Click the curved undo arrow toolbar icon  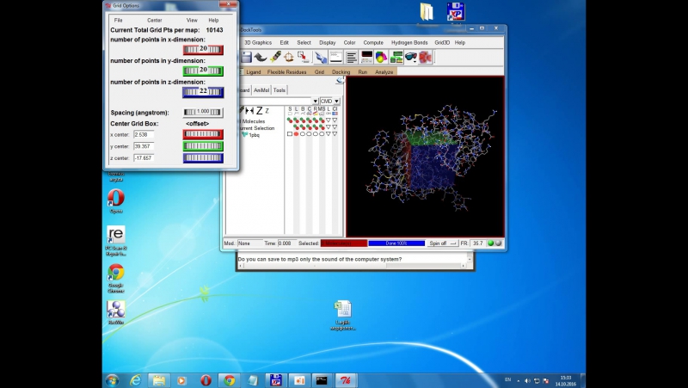pyautogui.click(x=261, y=57)
